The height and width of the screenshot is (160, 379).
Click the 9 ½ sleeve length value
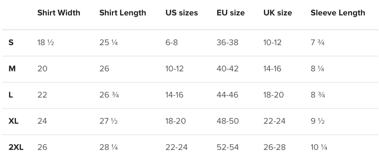click(318, 121)
